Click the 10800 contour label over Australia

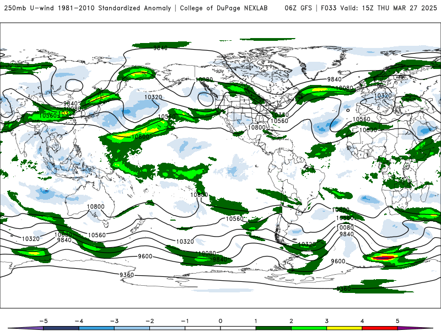click(x=95, y=206)
